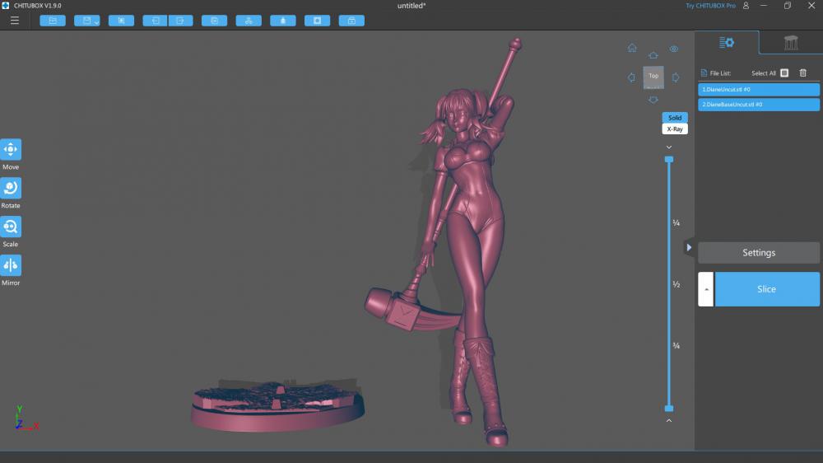
Task: Switch display mode to Solid
Action: tap(675, 118)
